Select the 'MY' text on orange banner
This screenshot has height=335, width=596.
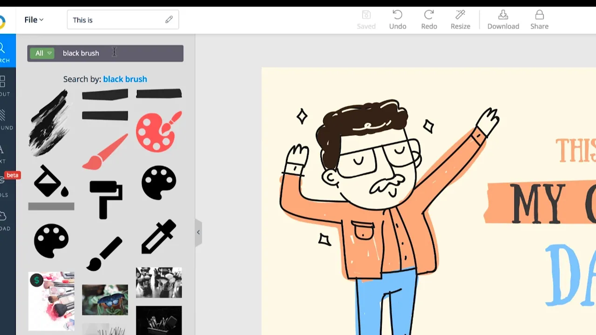(537, 204)
